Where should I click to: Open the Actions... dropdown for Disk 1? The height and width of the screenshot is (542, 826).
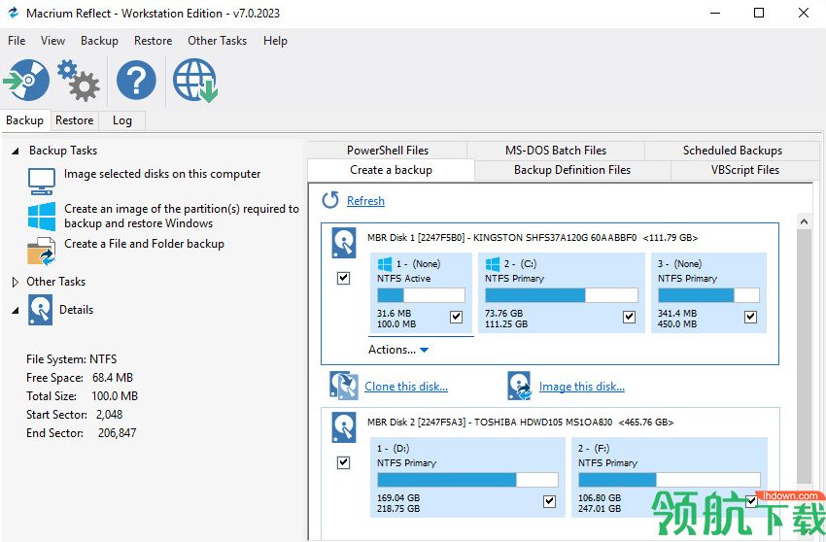pos(398,350)
